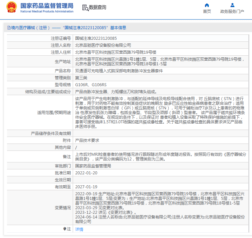Viewport: 252px width, 238px height.
Task: Select product name 双通道可充电植入式脑深部电刺激脉冲发生器套件
Action: (119, 71)
